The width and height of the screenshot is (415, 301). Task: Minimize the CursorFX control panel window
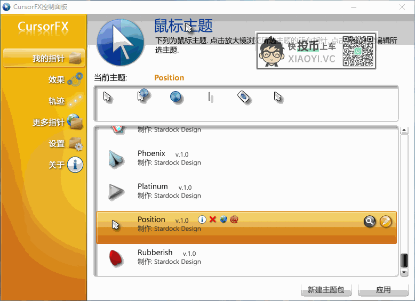click(354, 7)
